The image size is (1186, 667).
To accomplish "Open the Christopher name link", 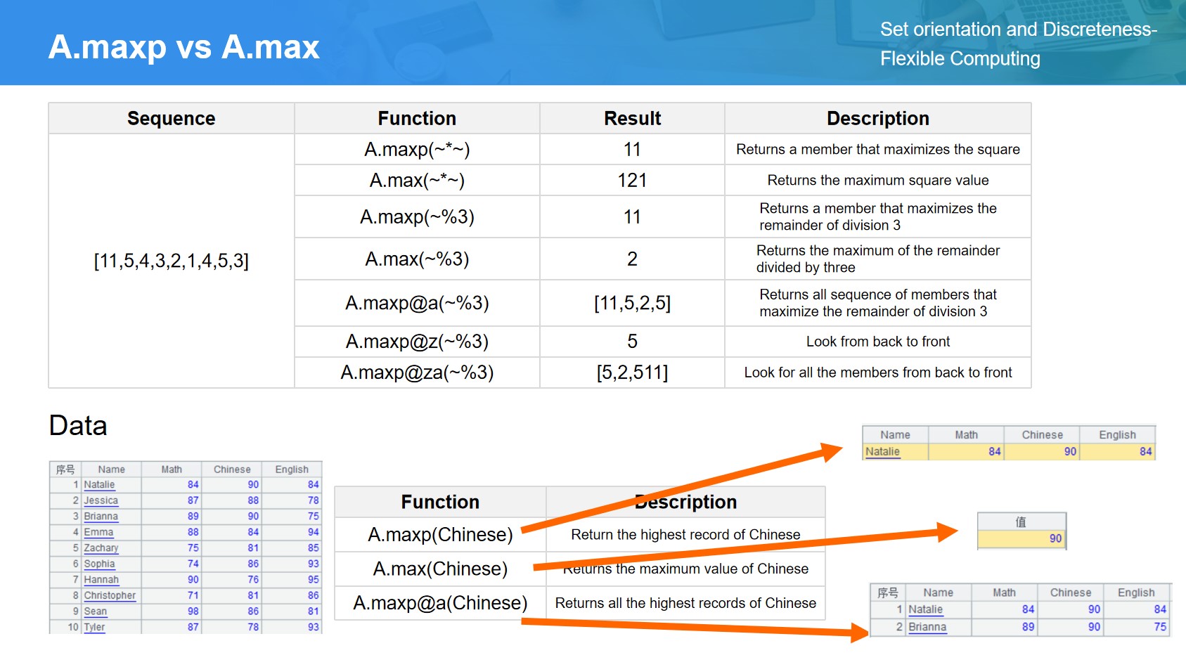I will [110, 595].
